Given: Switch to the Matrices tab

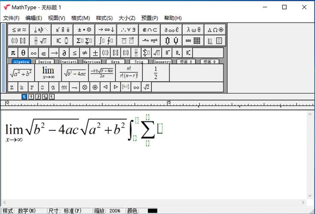Looking at the screenshot, I should (92, 62).
